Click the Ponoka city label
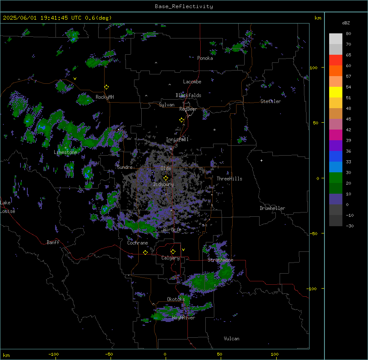 (205, 58)
